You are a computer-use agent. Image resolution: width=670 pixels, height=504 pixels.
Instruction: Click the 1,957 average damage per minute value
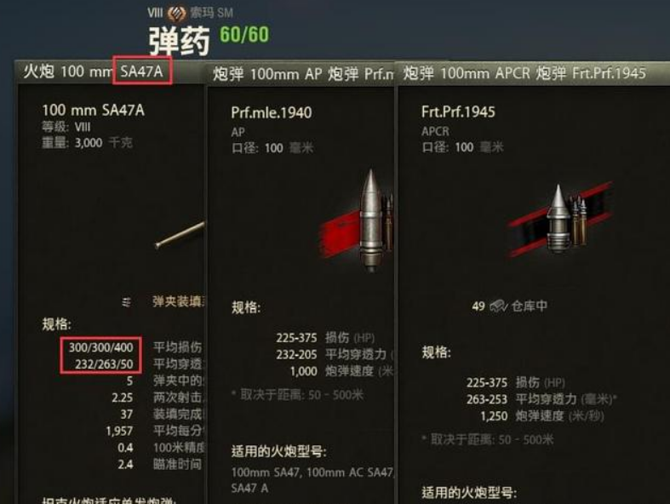click(x=119, y=431)
